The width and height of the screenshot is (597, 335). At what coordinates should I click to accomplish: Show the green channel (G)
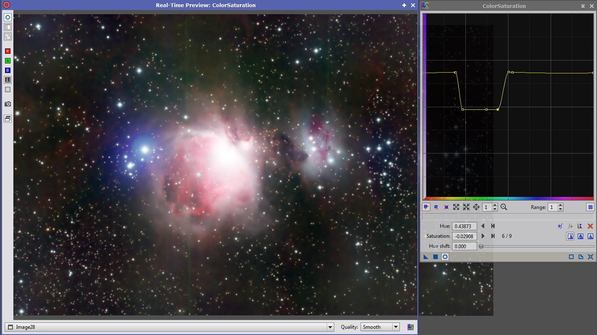click(7, 61)
